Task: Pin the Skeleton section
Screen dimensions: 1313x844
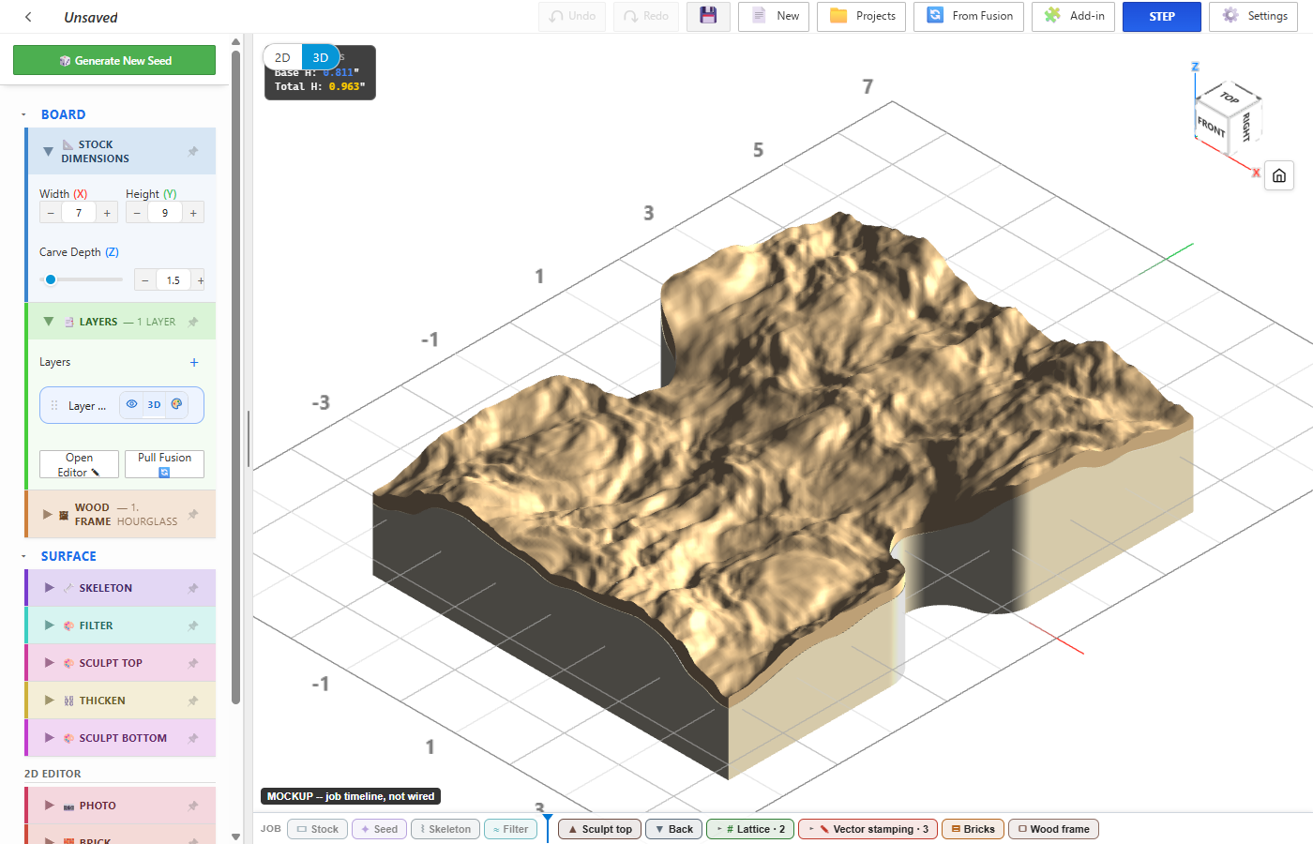Action: [193, 588]
